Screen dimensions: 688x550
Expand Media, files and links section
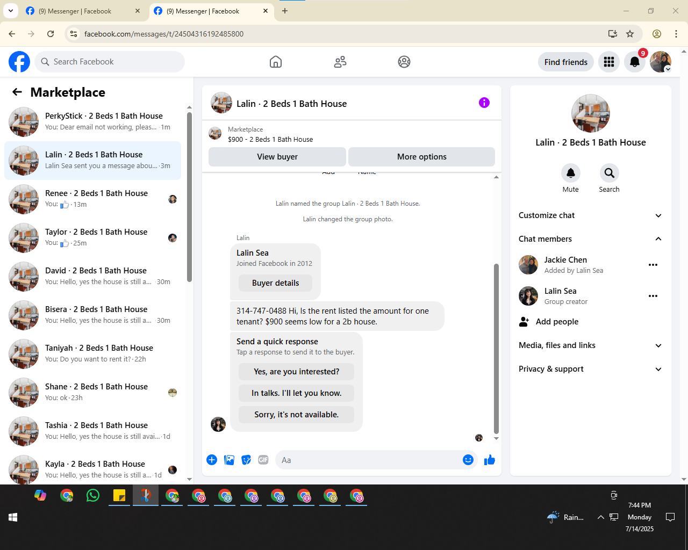click(x=591, y=345)
